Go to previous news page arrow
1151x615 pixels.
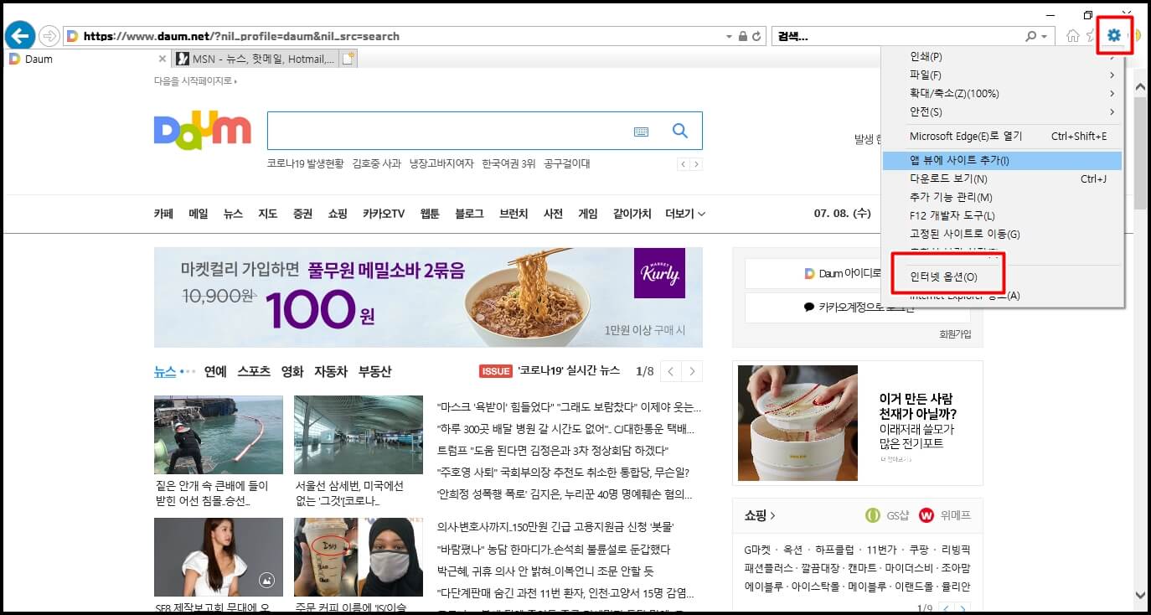pyautogui.click(x=671, y=371)
